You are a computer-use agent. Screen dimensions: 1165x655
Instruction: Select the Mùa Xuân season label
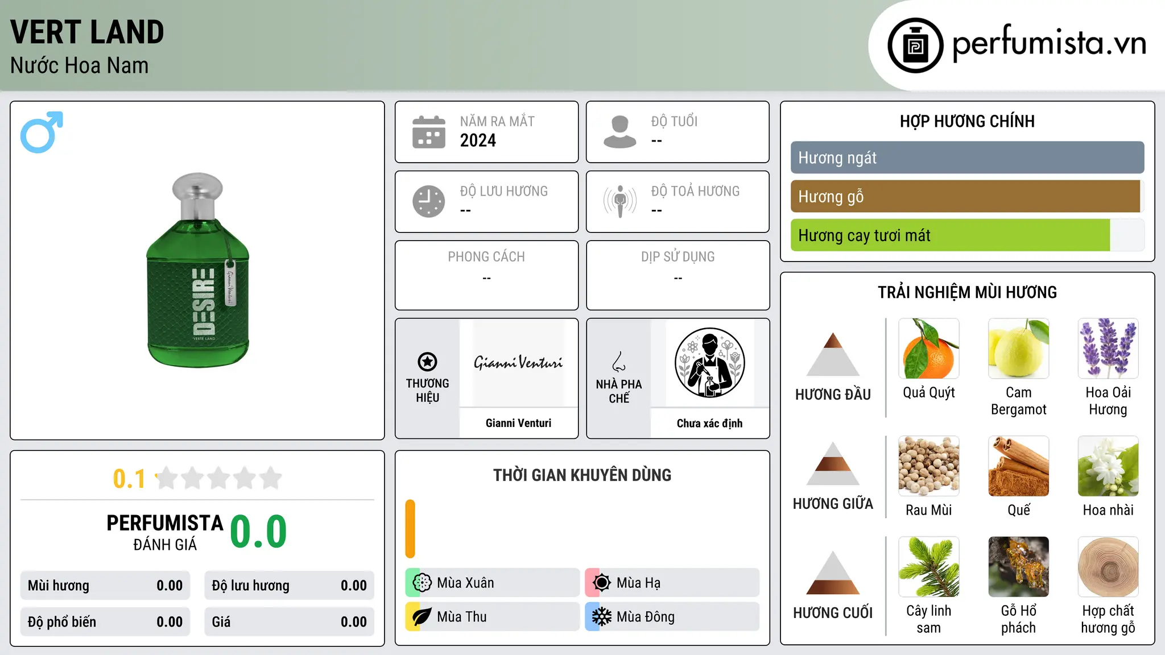(x=465, y=583)
